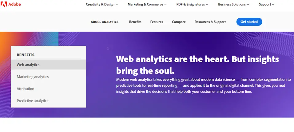Click the hero description paragraph
Image resolution: width=294 pixels, height=132 pixels.
coord(203,85)
